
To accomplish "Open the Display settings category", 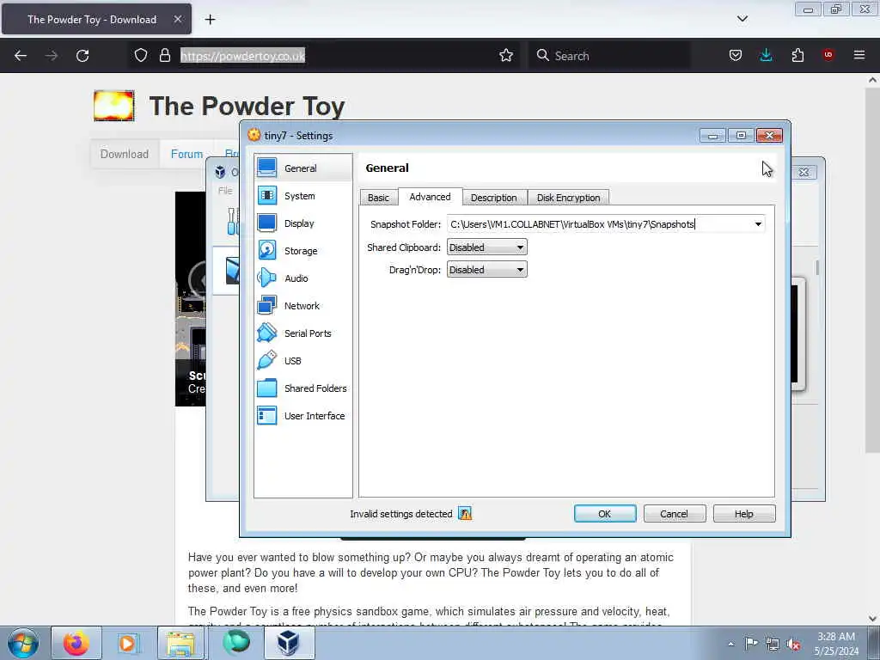I will (x=303, y=223).
